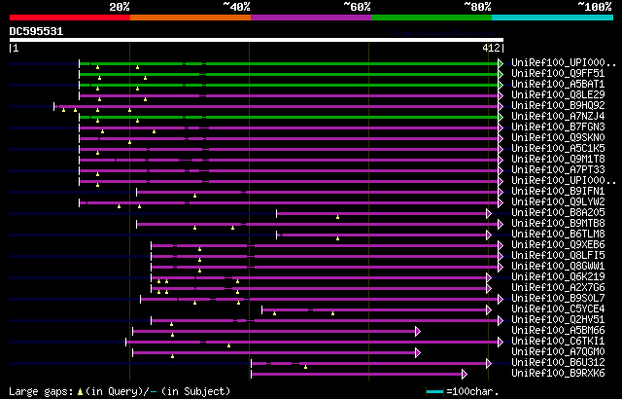Pick the UniRef100_Q2HV51 label
This screenshot has width=622, height=399.
(558, 320)
